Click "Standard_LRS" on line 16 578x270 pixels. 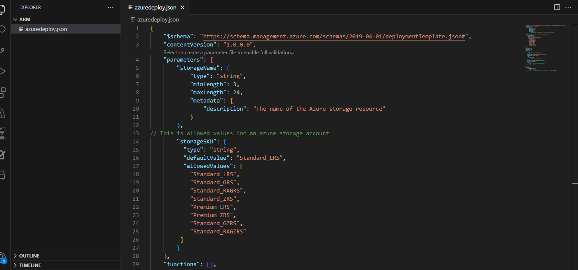coord(260,158)
